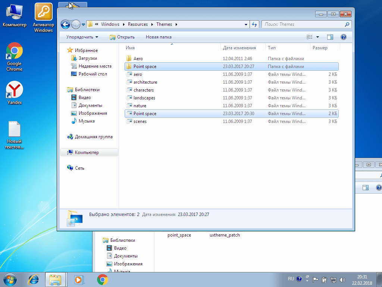Toggle the preview pane in Explorer
This screenshot has height=287, width=382.
[329, 37]
